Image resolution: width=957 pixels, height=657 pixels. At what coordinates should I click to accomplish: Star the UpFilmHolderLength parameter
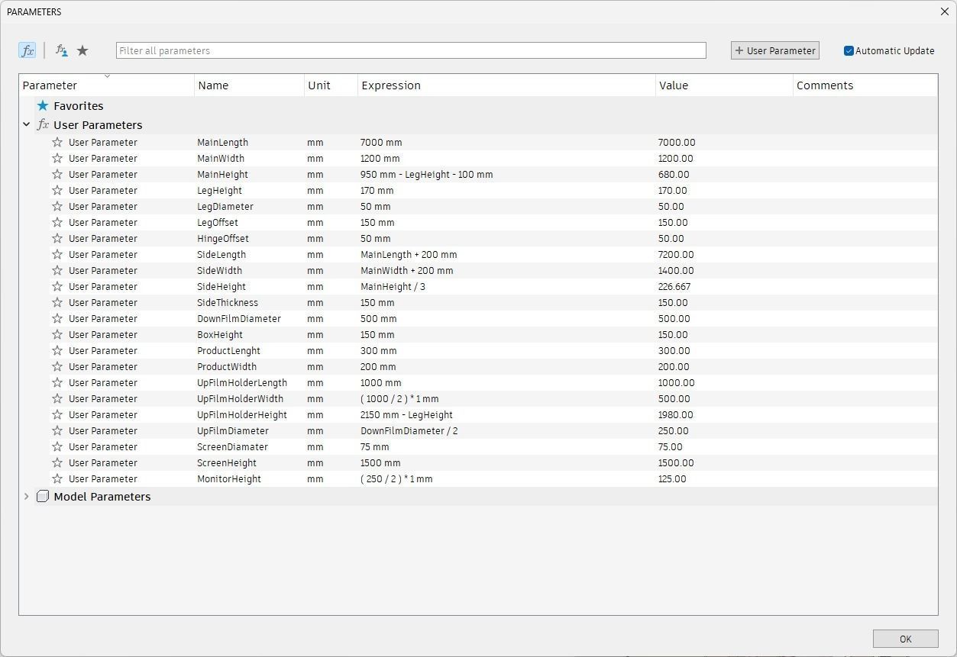(x=57, y=382)
